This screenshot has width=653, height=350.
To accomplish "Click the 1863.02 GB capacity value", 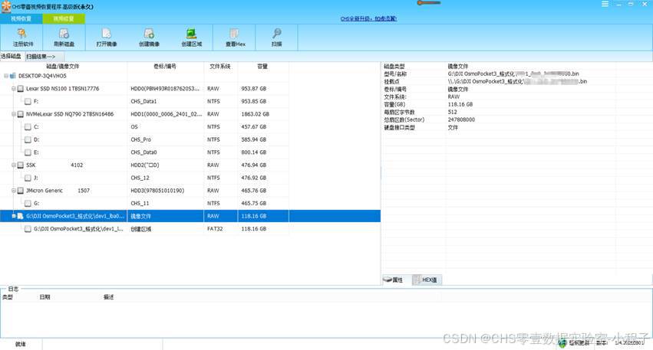I will tap(255, 114).
